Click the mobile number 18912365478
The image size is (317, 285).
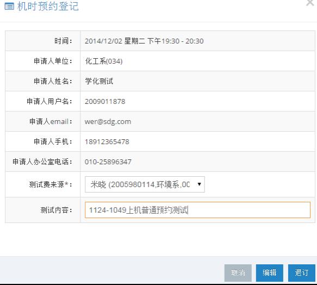(107, 141)
